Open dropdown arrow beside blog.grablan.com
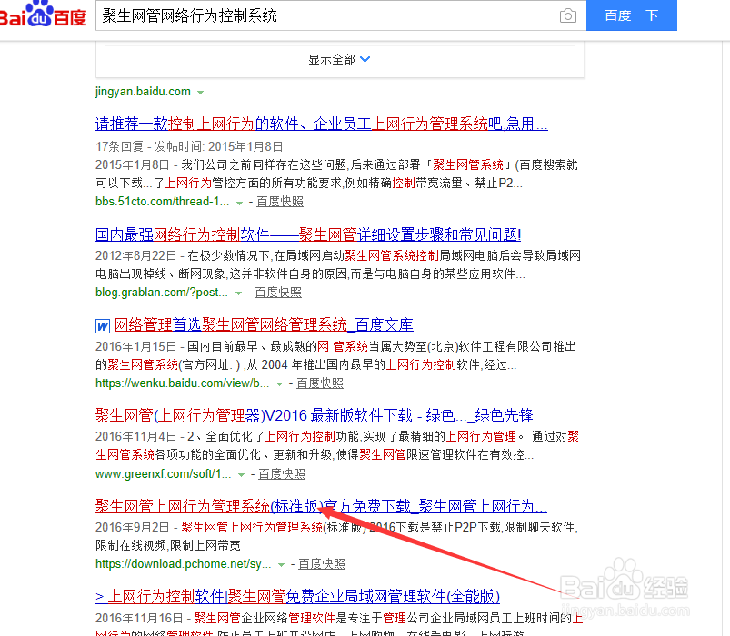The height and width of the screenshot is (636, 730). coord(238,293)
